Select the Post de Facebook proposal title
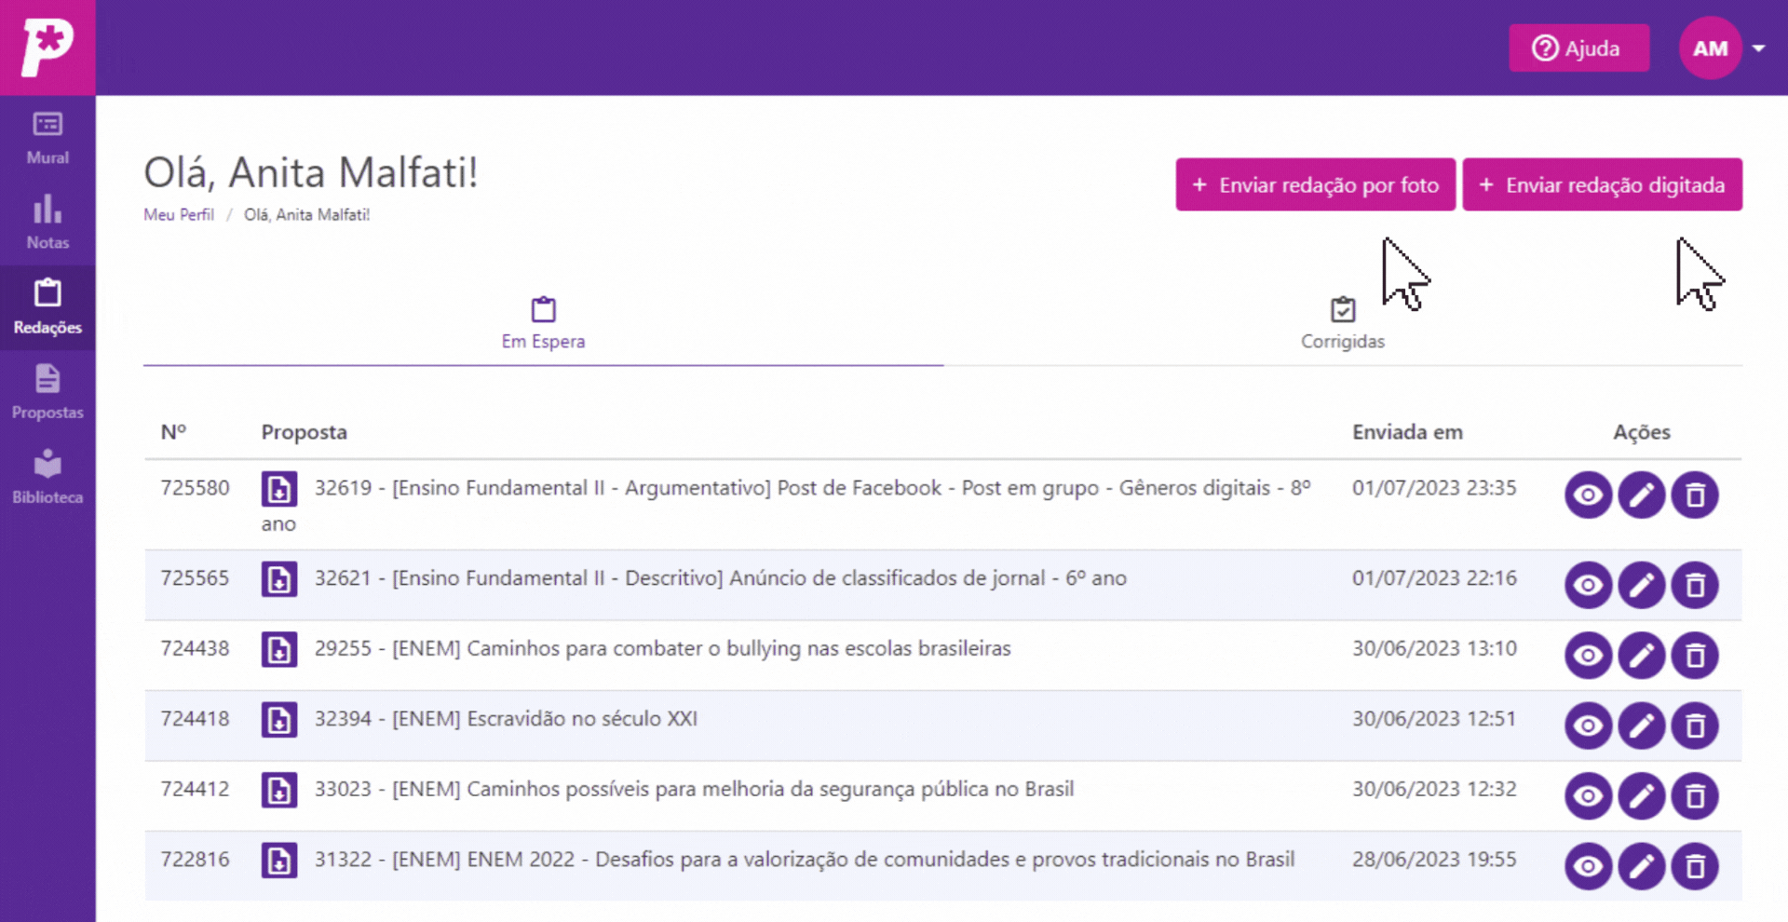The width and height of the screenshot is (1788, 922). tap(785, 505)
